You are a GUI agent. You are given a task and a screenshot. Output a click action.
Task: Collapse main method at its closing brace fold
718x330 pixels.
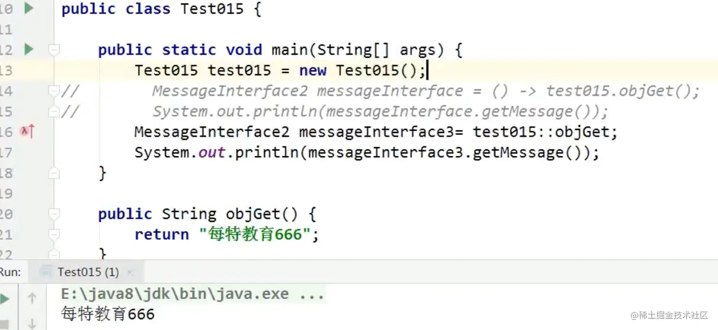(x=54, y=173)
